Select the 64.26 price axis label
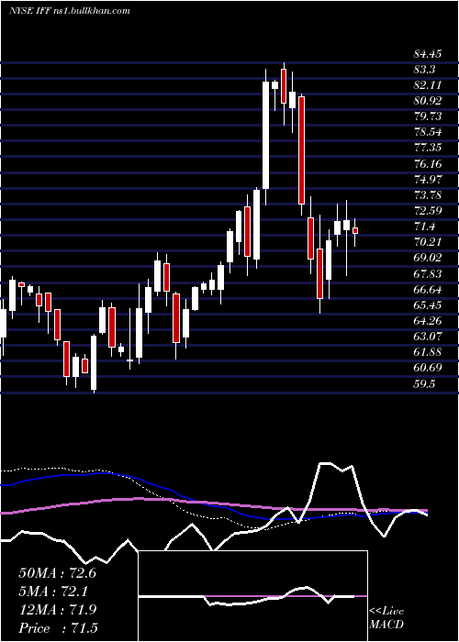 coord(428,320)
